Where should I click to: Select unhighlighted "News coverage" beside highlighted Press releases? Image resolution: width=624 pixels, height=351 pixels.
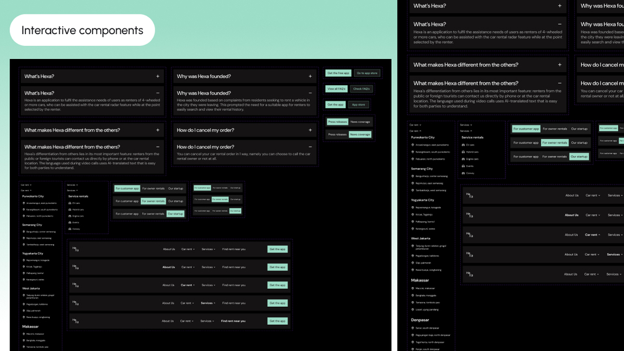360,122
